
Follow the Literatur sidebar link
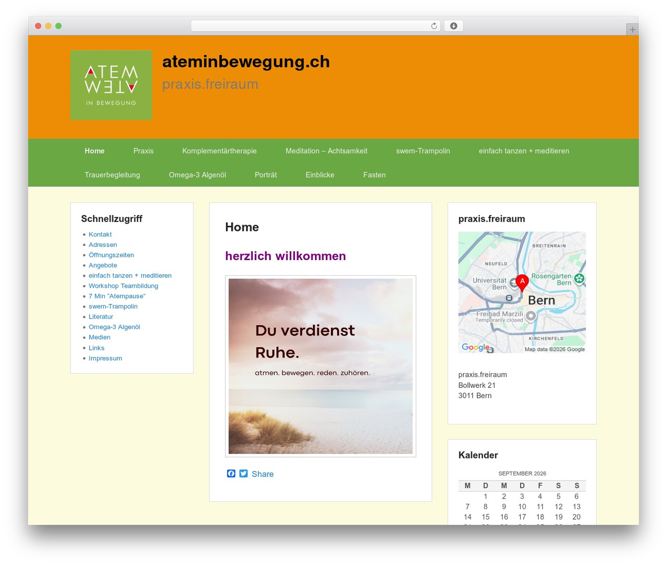[x=101, y=316]
